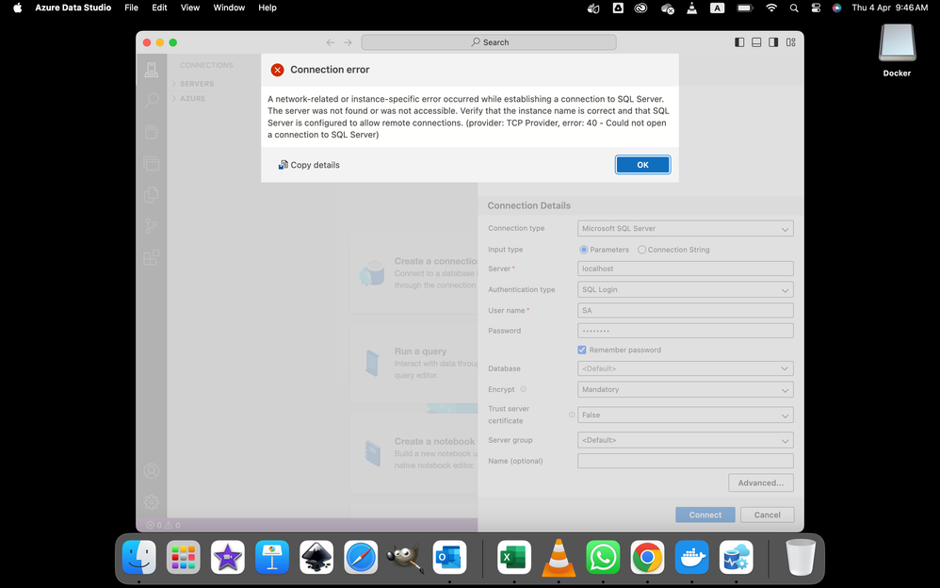Open Launchpad from the Dock
This screenshot has width=940, height=588.
[184, 557]
